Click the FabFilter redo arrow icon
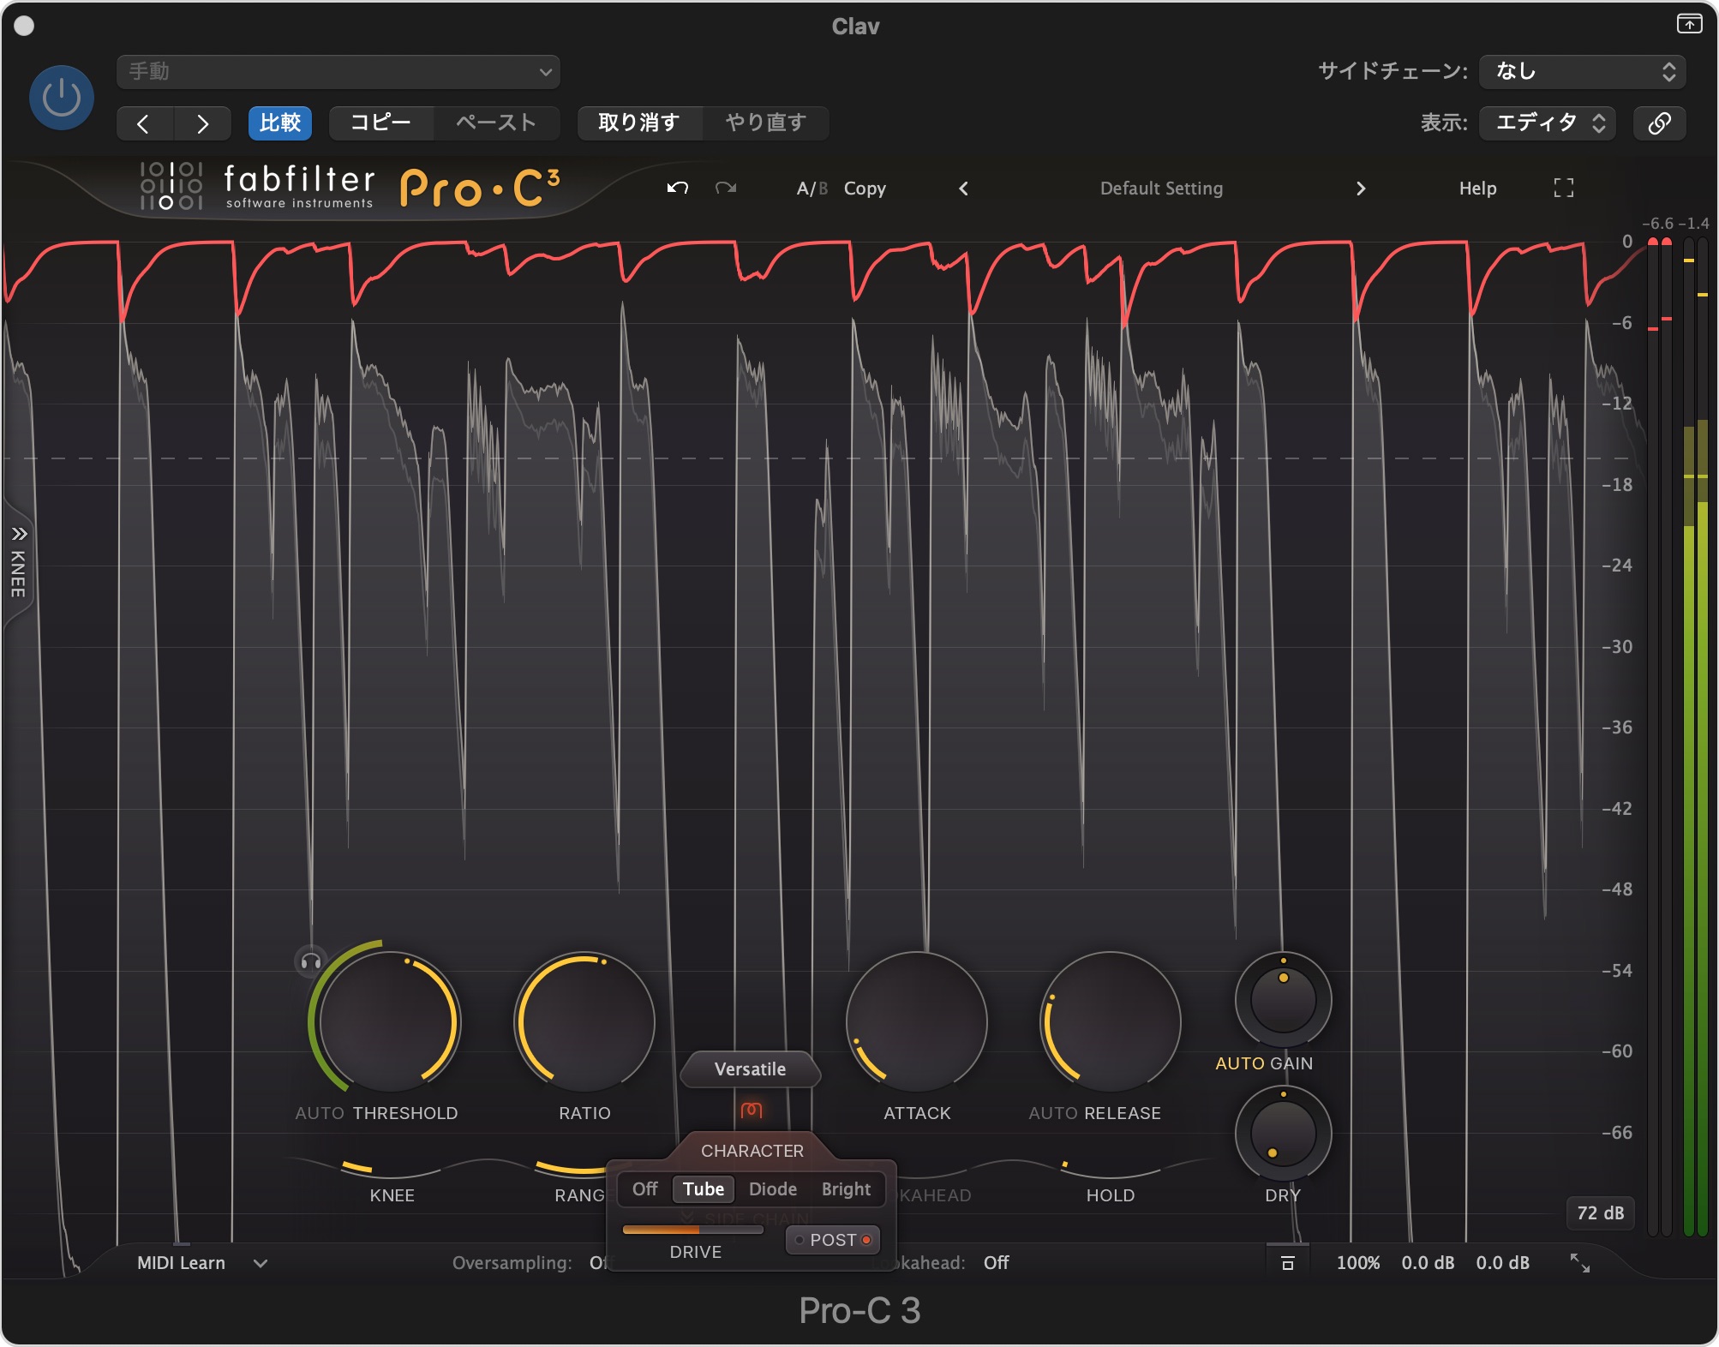The height and width of the screenshot is (1347, 1719). pyautogui.click(x=726, y=188)
